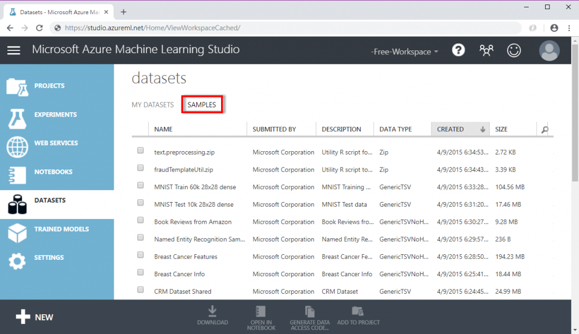The width and height of the screenshot is (579, 334).
Task: Open the user account avatar
Action: click(549, 50)
